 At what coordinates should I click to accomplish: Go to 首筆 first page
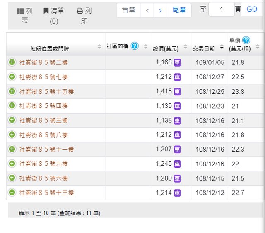(128, 10)
